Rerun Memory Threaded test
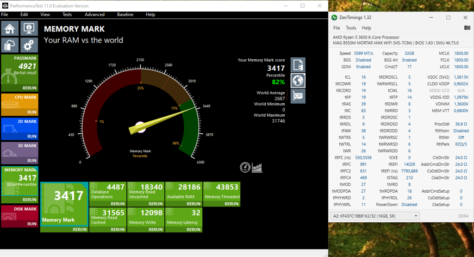 pyautogui.click(x=231, y=204)
